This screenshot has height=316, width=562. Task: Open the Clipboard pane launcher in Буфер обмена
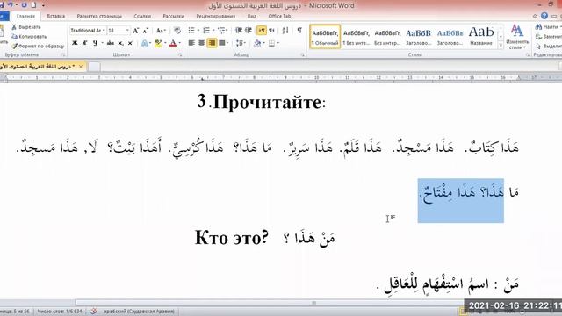[63, 55]
